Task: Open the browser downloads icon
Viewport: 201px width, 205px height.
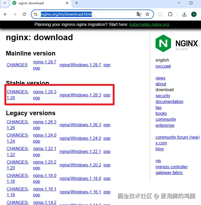Action: pyautogui.click(x=184, y=14)
